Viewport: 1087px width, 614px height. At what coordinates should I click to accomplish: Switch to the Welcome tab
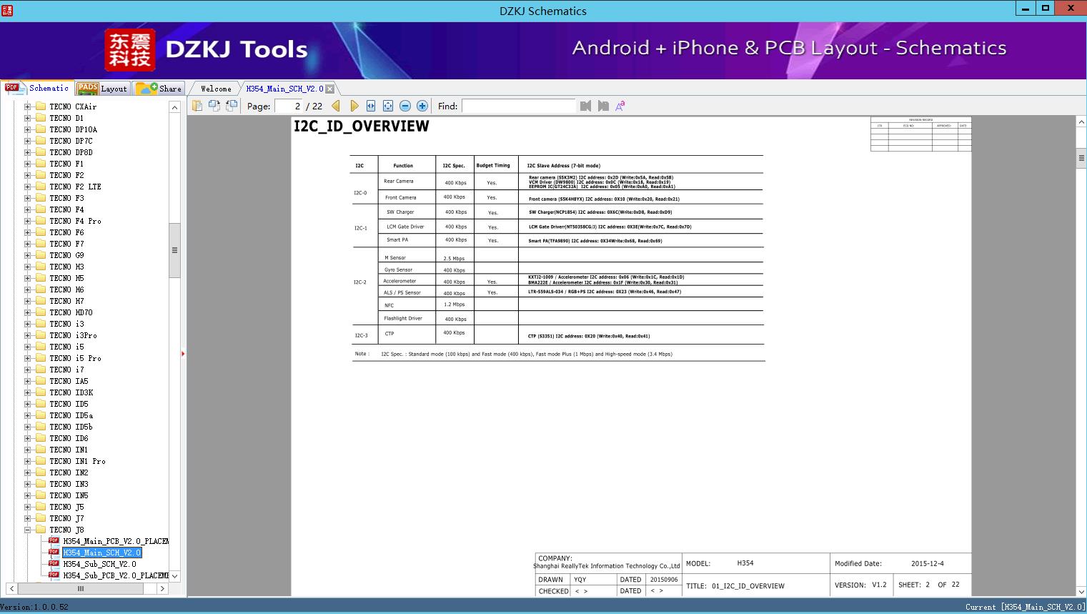click(x=216, y=89)
